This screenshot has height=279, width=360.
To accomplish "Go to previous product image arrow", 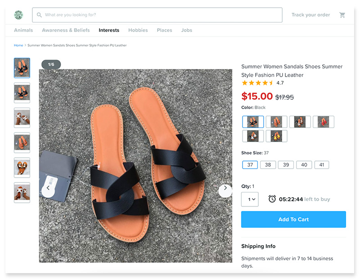I will coord(48,188).
